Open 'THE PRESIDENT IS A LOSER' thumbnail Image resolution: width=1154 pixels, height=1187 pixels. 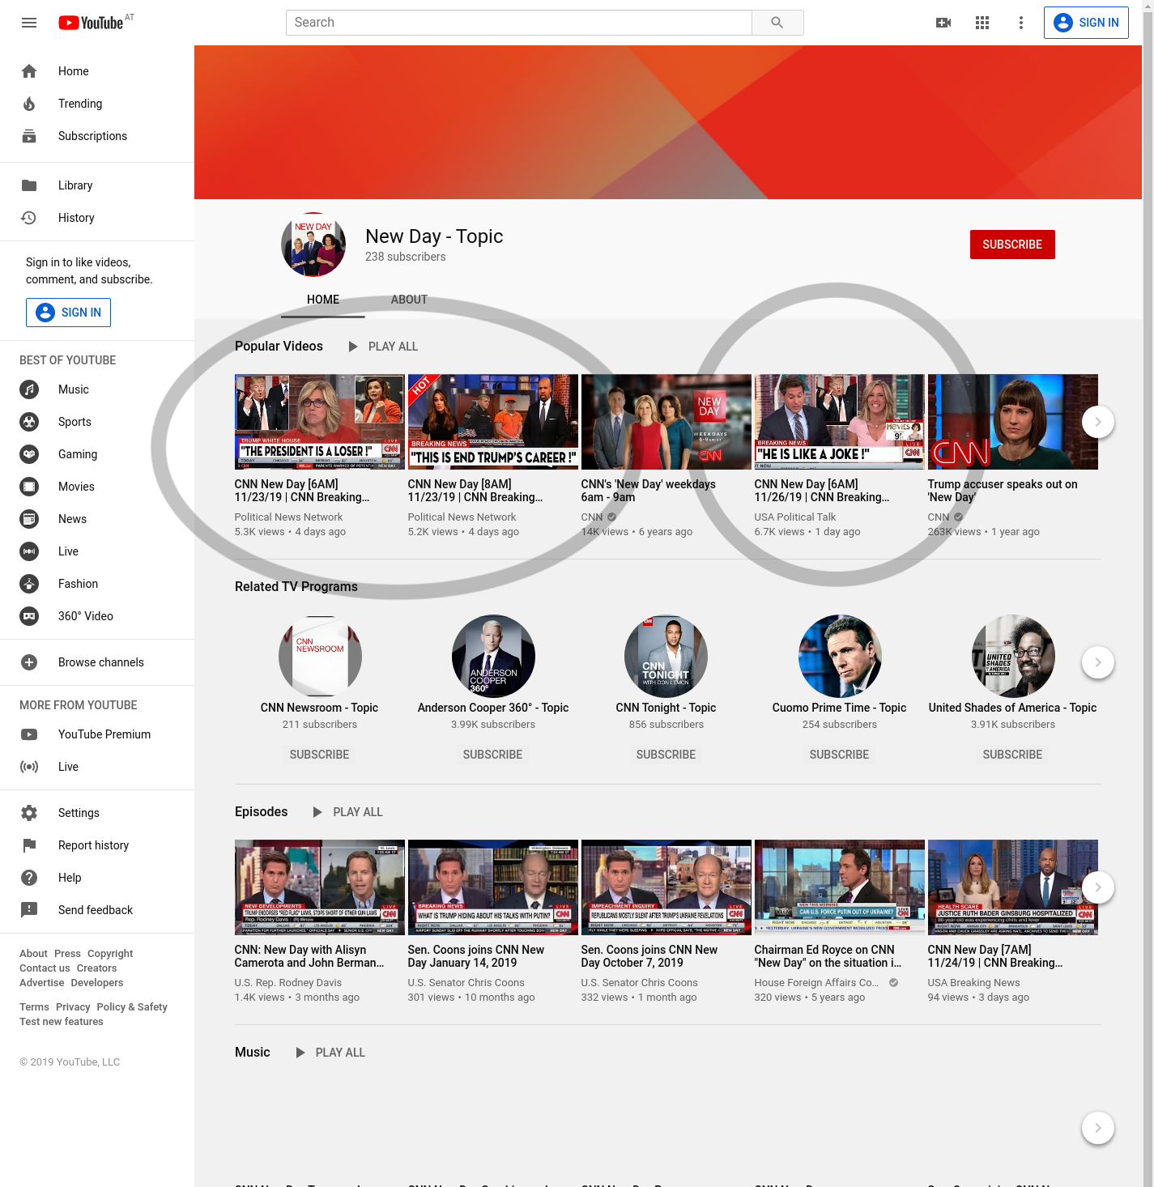coord(320,422)
